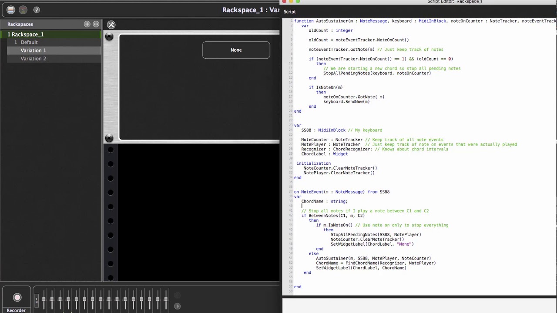Switch to the wiring view icon
The width and height of the screenshot is (557, 313).
23,10
